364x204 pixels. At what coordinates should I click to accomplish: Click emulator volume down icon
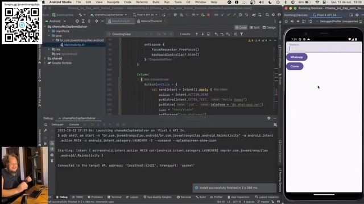(298, 22)
